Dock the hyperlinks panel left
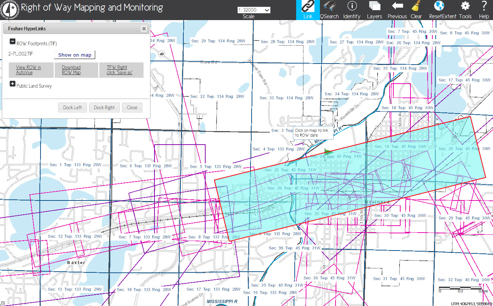The width and height of the screenshot is (493, 306). pos(72,107)
